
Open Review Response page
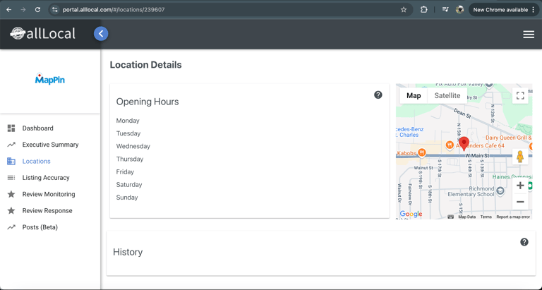47,210
